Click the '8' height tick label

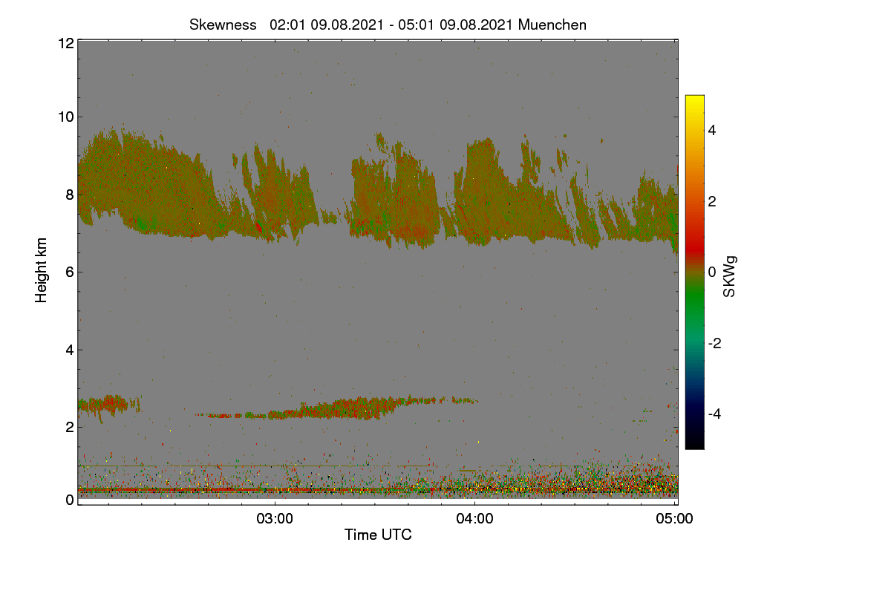pos(70,195)
